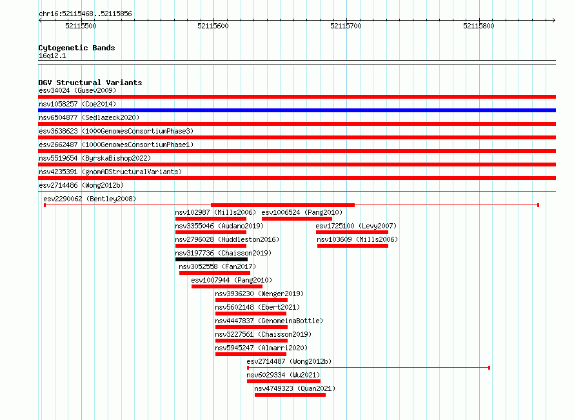Click the red bar under nsv5945247 Almarri2020

(x=251, y=354)
